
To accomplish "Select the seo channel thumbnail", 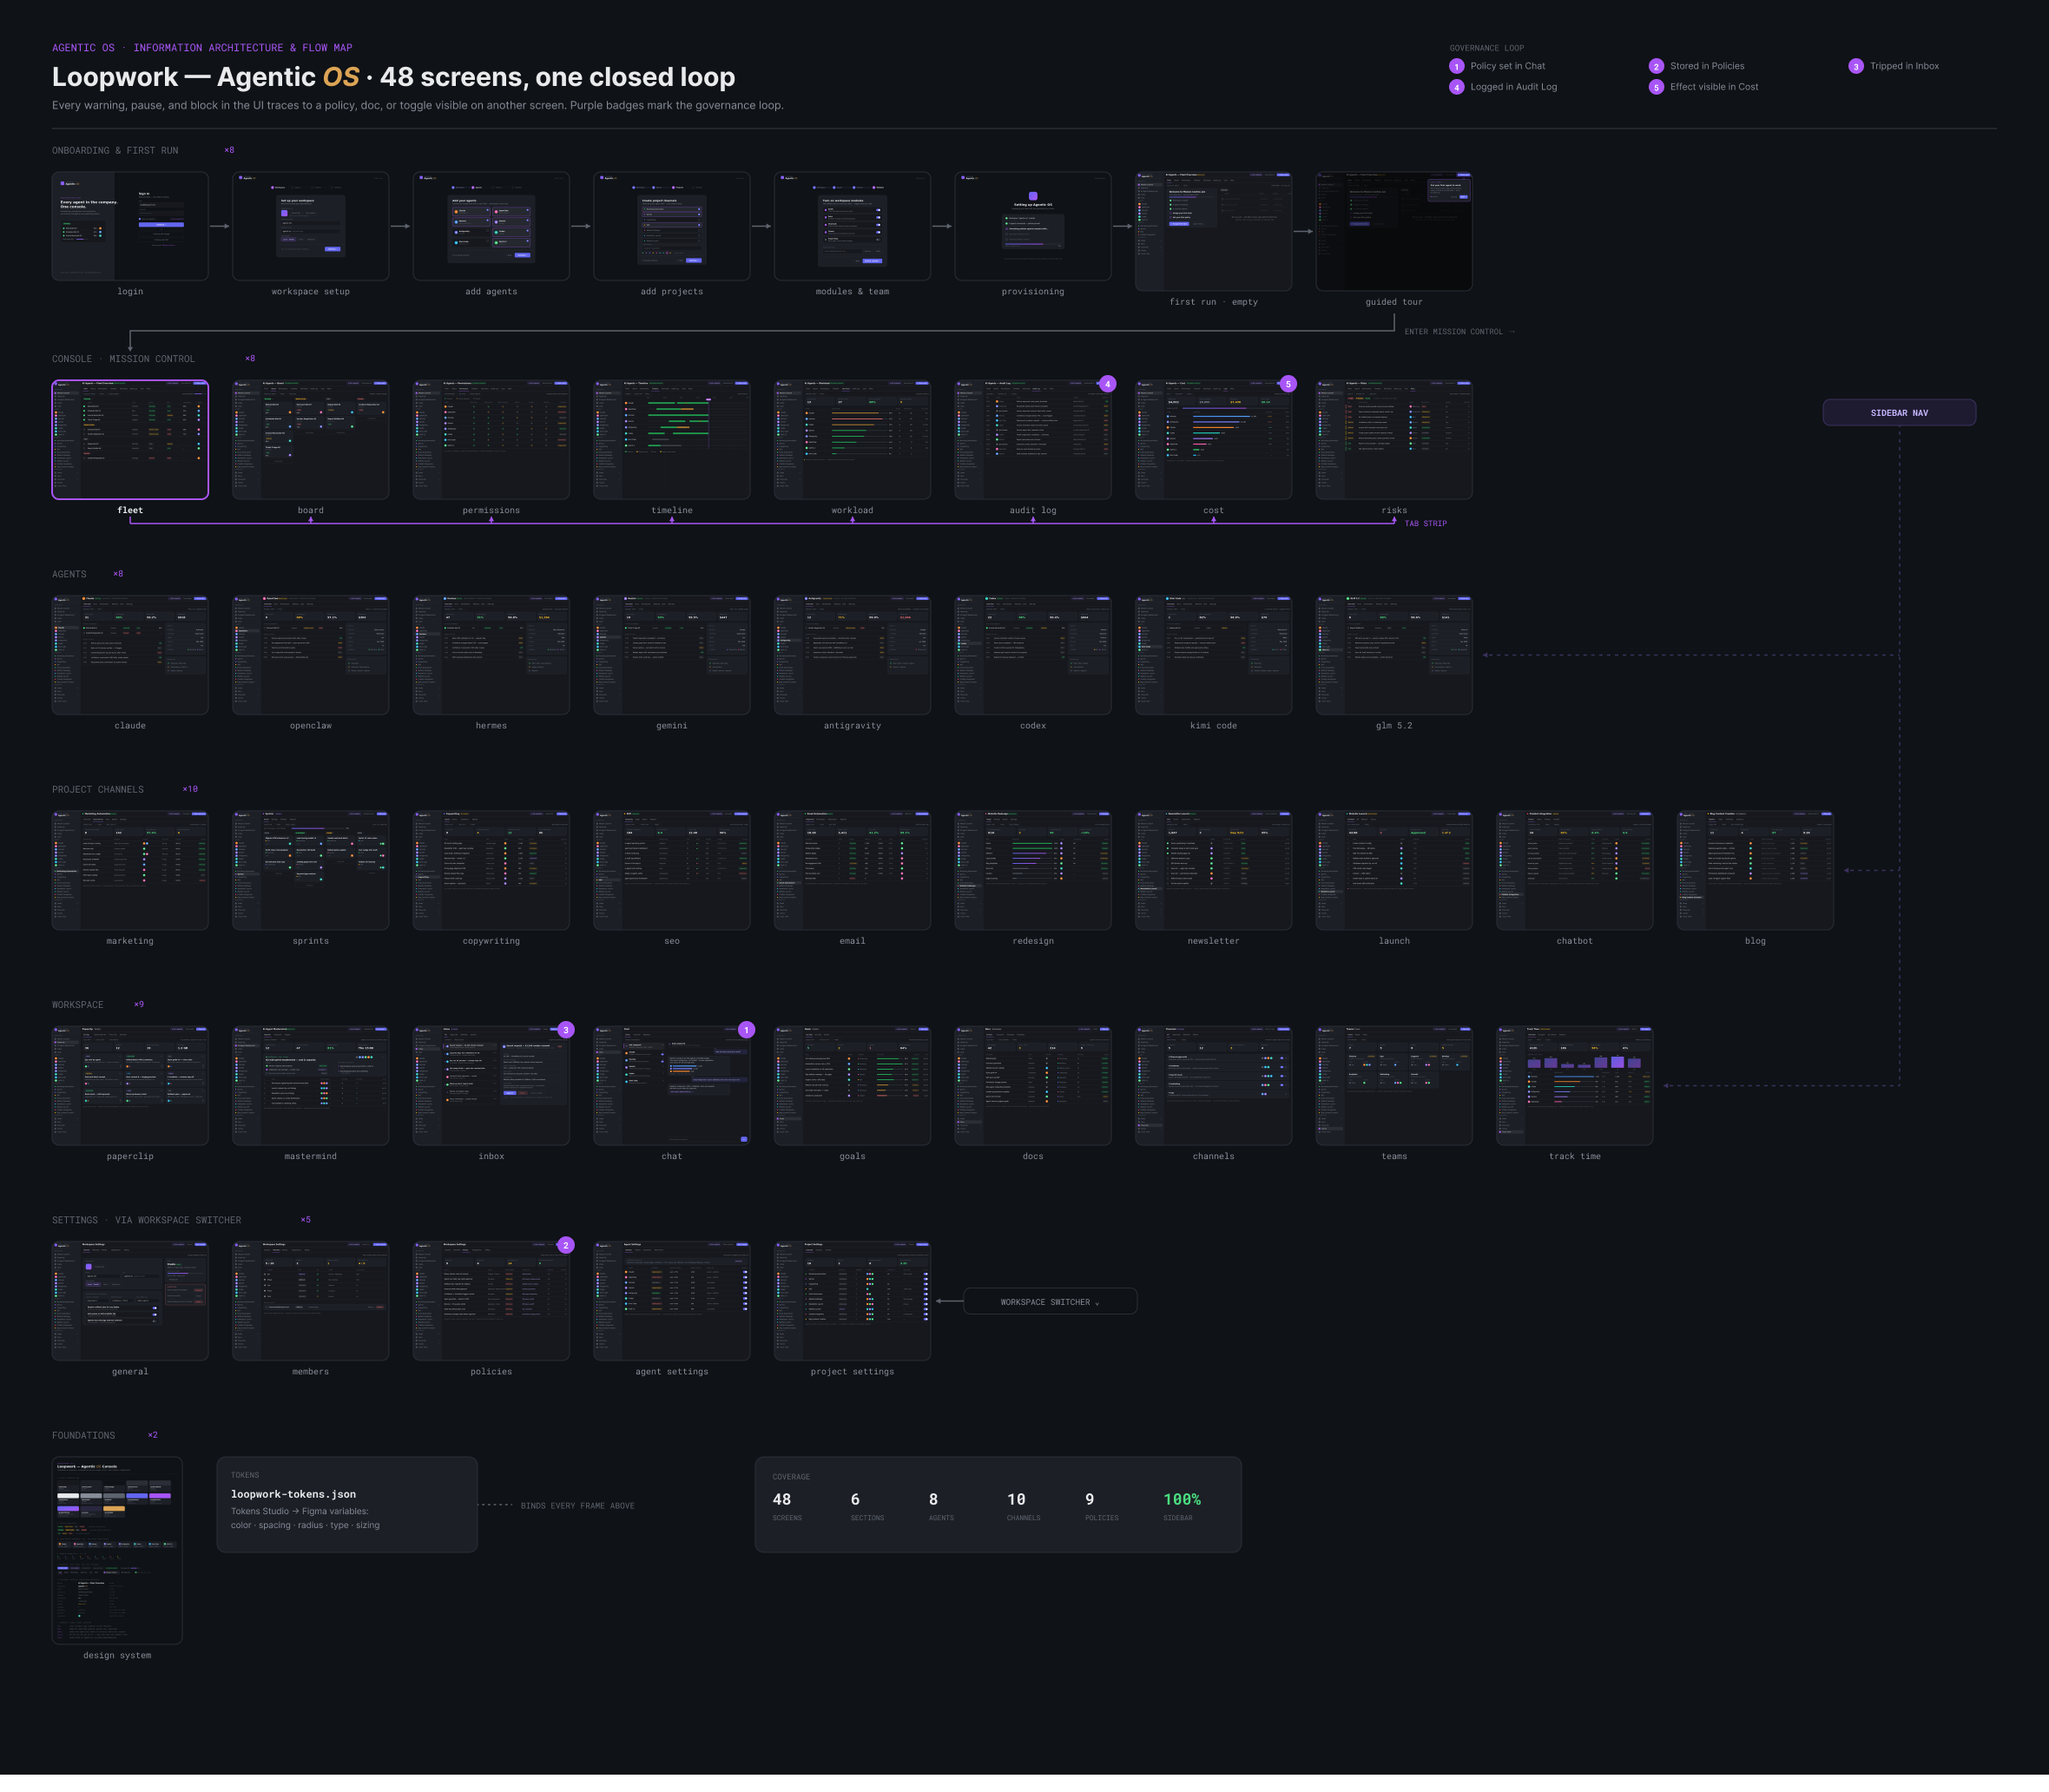I will click(672, 870).
